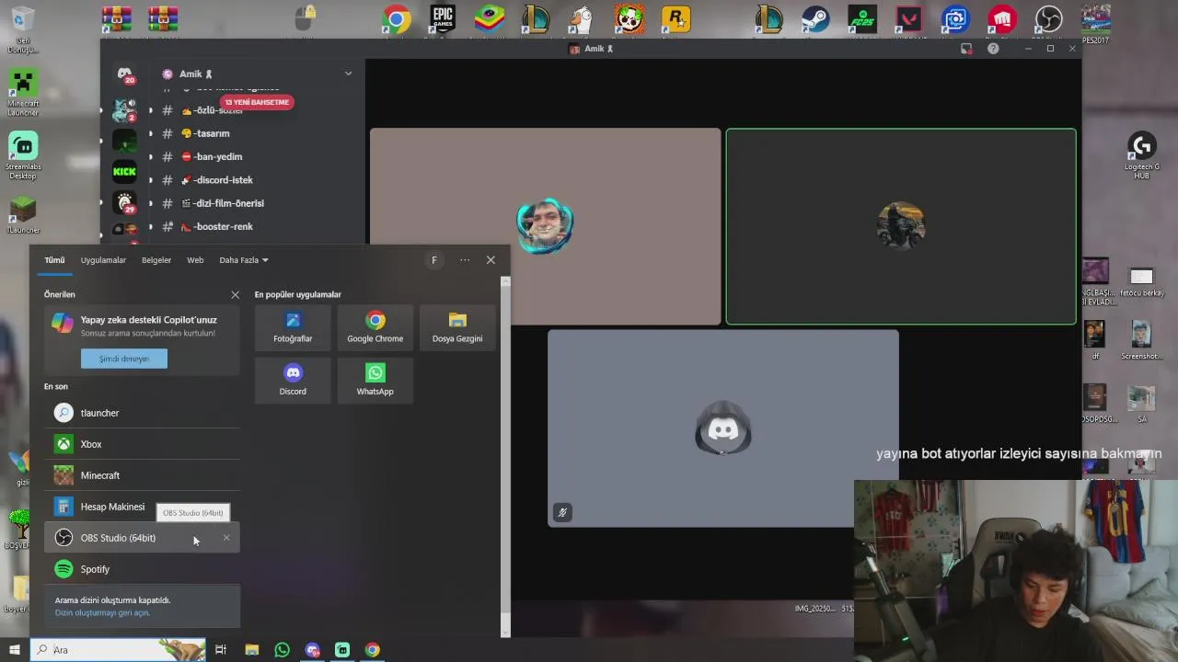Open -ban-yedim channel in Discord

(x=212, y=156)
